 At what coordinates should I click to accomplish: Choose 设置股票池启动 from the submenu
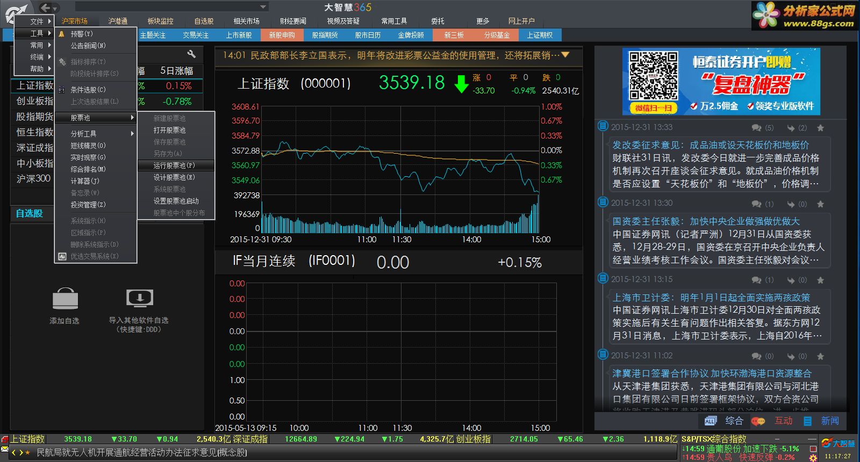click(176, 201)
